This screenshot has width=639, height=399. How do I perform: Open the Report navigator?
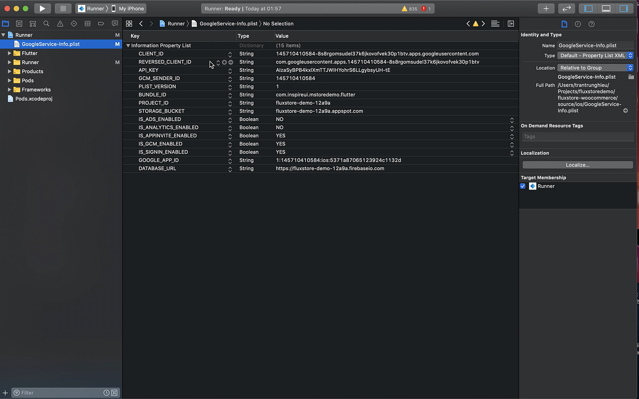115,23
